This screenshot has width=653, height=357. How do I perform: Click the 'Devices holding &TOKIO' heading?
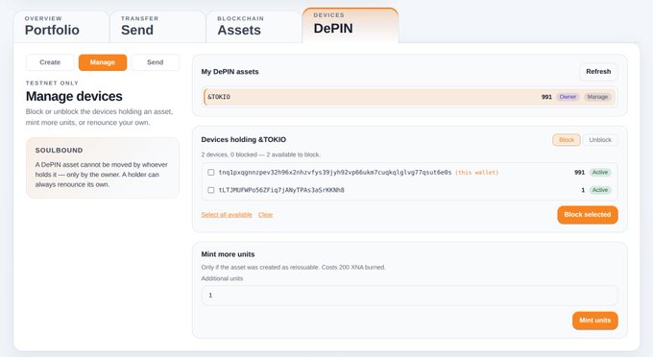[x=243, y=140]
